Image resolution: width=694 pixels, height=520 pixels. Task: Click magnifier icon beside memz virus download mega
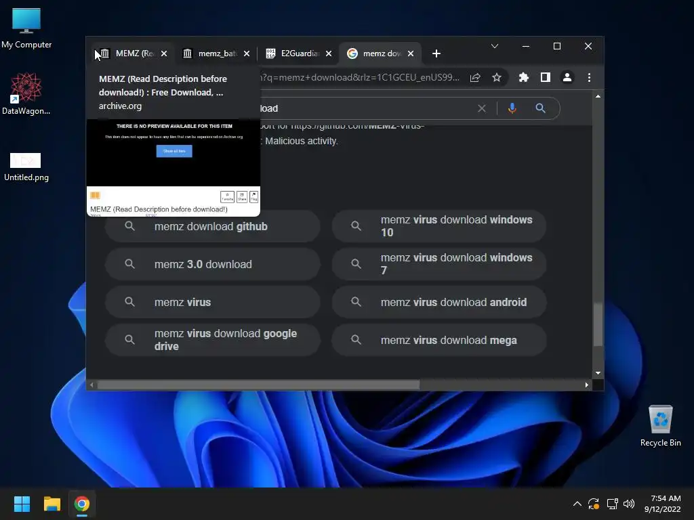pos(356,340)
